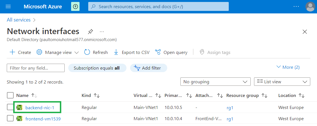Open rg1 link in backend-nic-1 row
This screenshot has height=126, width=317.
[x=230, y=108]
